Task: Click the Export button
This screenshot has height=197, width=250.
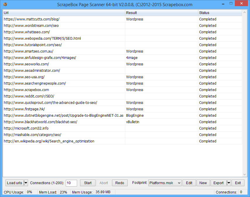Action: 218,183
